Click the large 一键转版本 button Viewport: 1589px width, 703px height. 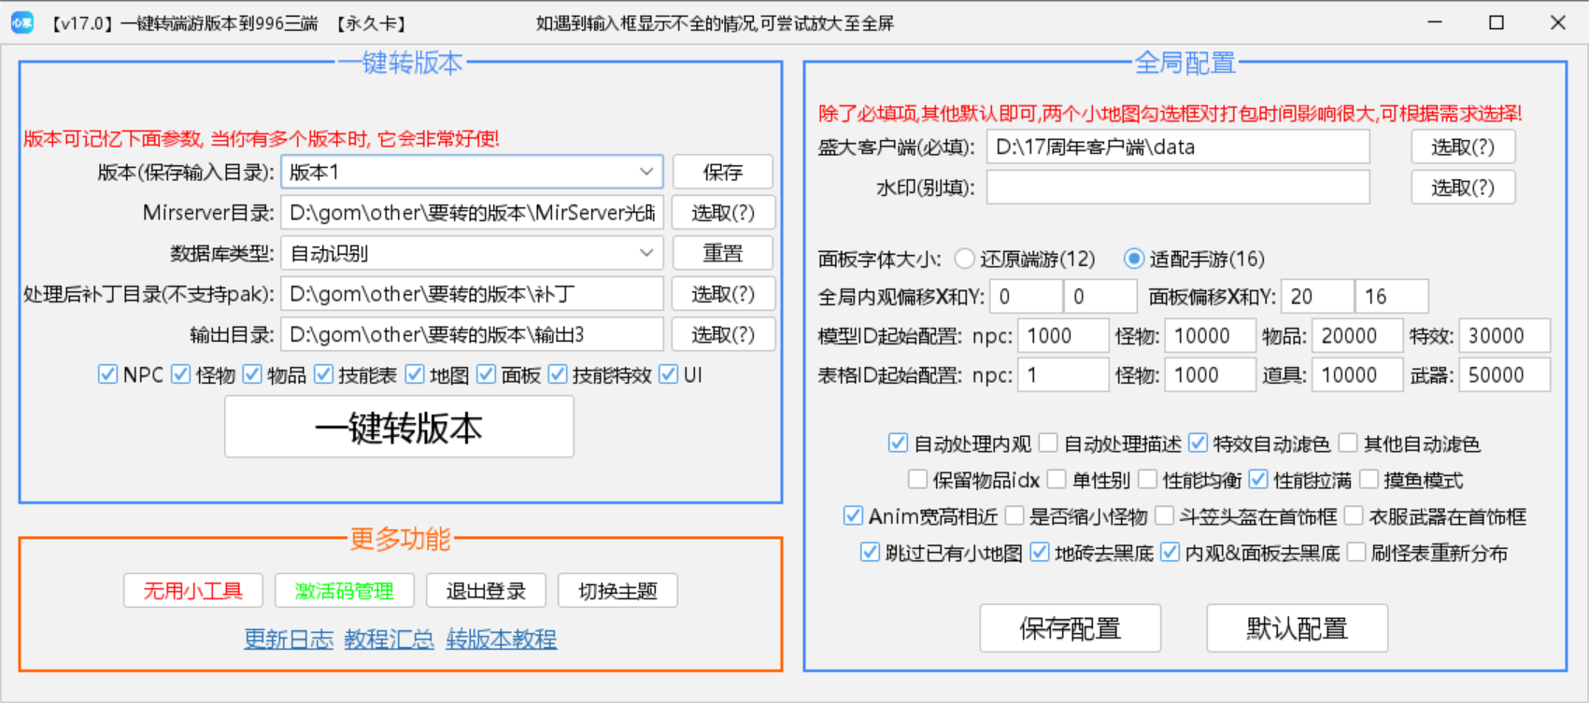[399, 428]
